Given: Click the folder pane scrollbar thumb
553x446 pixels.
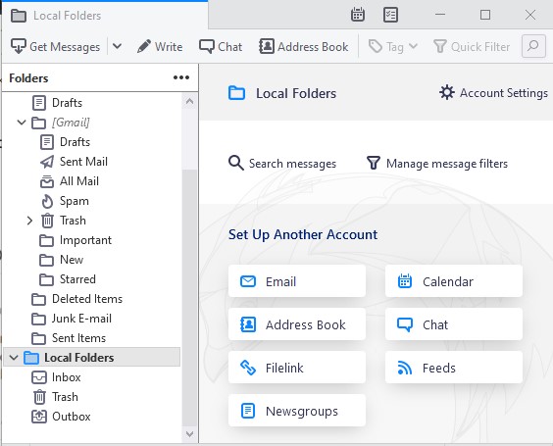Looking at the screenshot, I should coord(190,298).
